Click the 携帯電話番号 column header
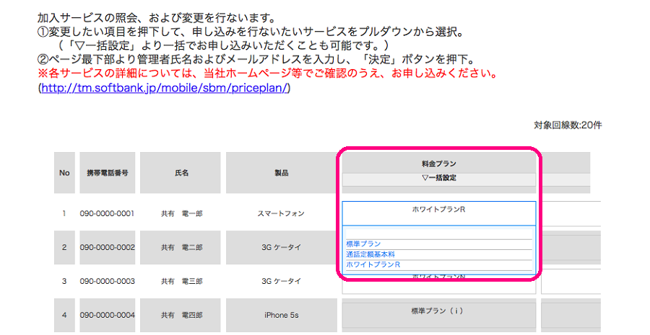This screenshot has height=335, width=650. point(108,173)
